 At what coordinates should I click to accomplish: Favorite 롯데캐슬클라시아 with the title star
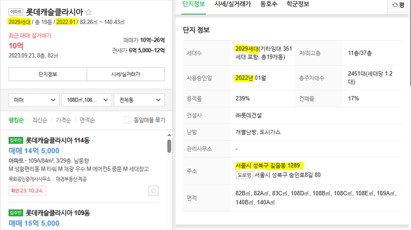89,12
